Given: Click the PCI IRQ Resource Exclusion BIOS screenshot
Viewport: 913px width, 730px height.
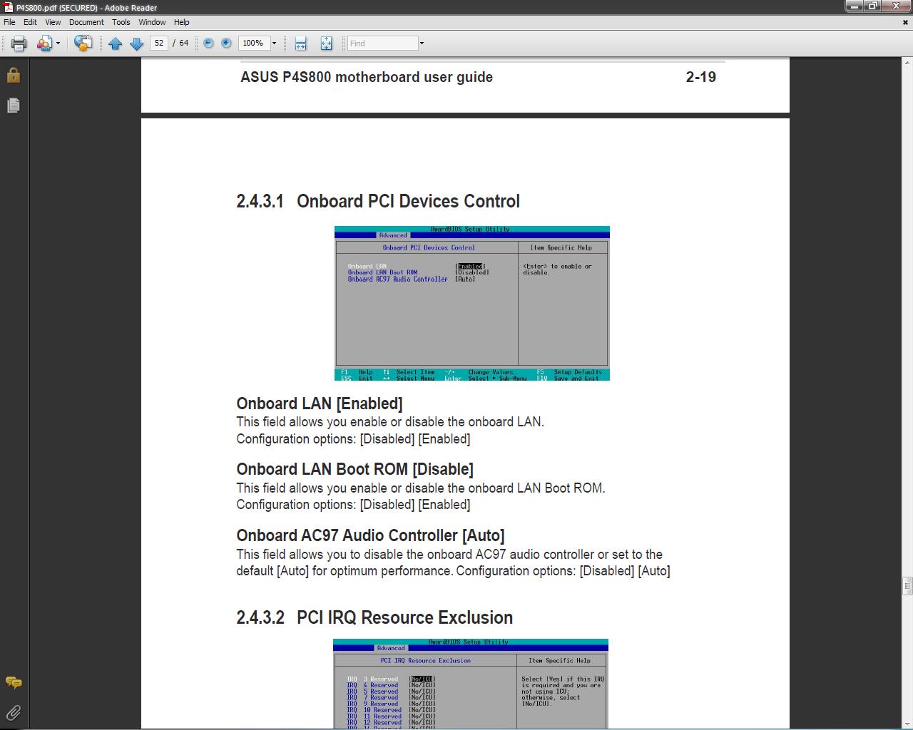Looking at the screenshot, I should point(471,684).
